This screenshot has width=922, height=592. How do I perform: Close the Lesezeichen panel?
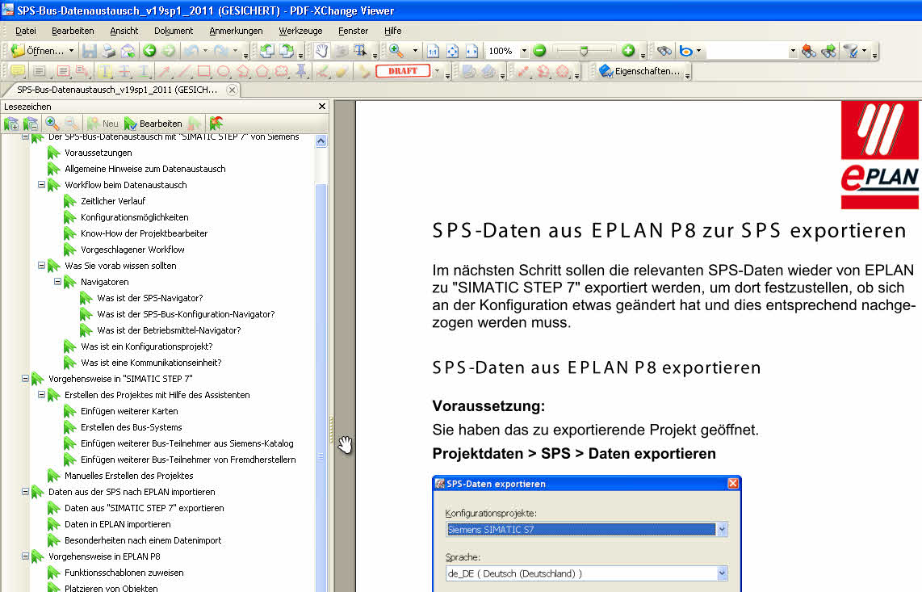point(321,107)
